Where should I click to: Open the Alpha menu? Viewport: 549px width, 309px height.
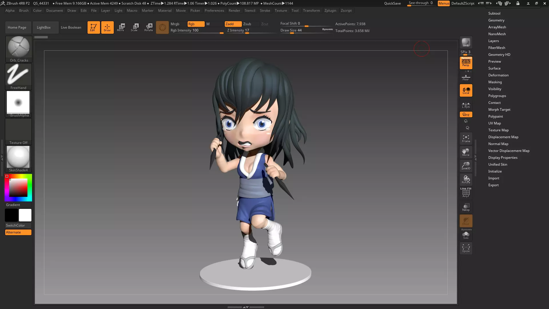pyautogui.click(x=10, y=11)
